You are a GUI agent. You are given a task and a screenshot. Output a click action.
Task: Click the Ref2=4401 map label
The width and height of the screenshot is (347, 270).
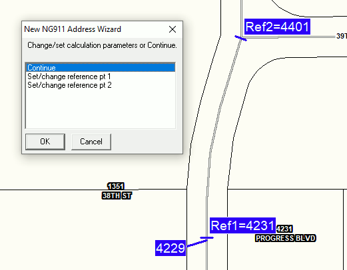[x=277, y=27]
